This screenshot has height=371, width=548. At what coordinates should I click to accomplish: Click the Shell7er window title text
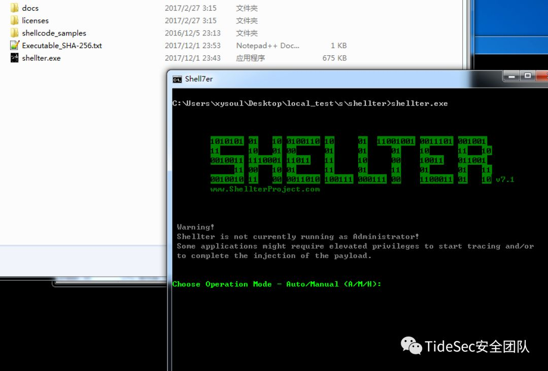[199, 79]
